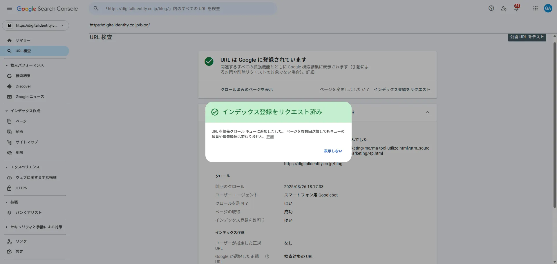Viewport: 557px width, 264px height.
Task: Open the リンク report
Action: click(x=35, y=241)
